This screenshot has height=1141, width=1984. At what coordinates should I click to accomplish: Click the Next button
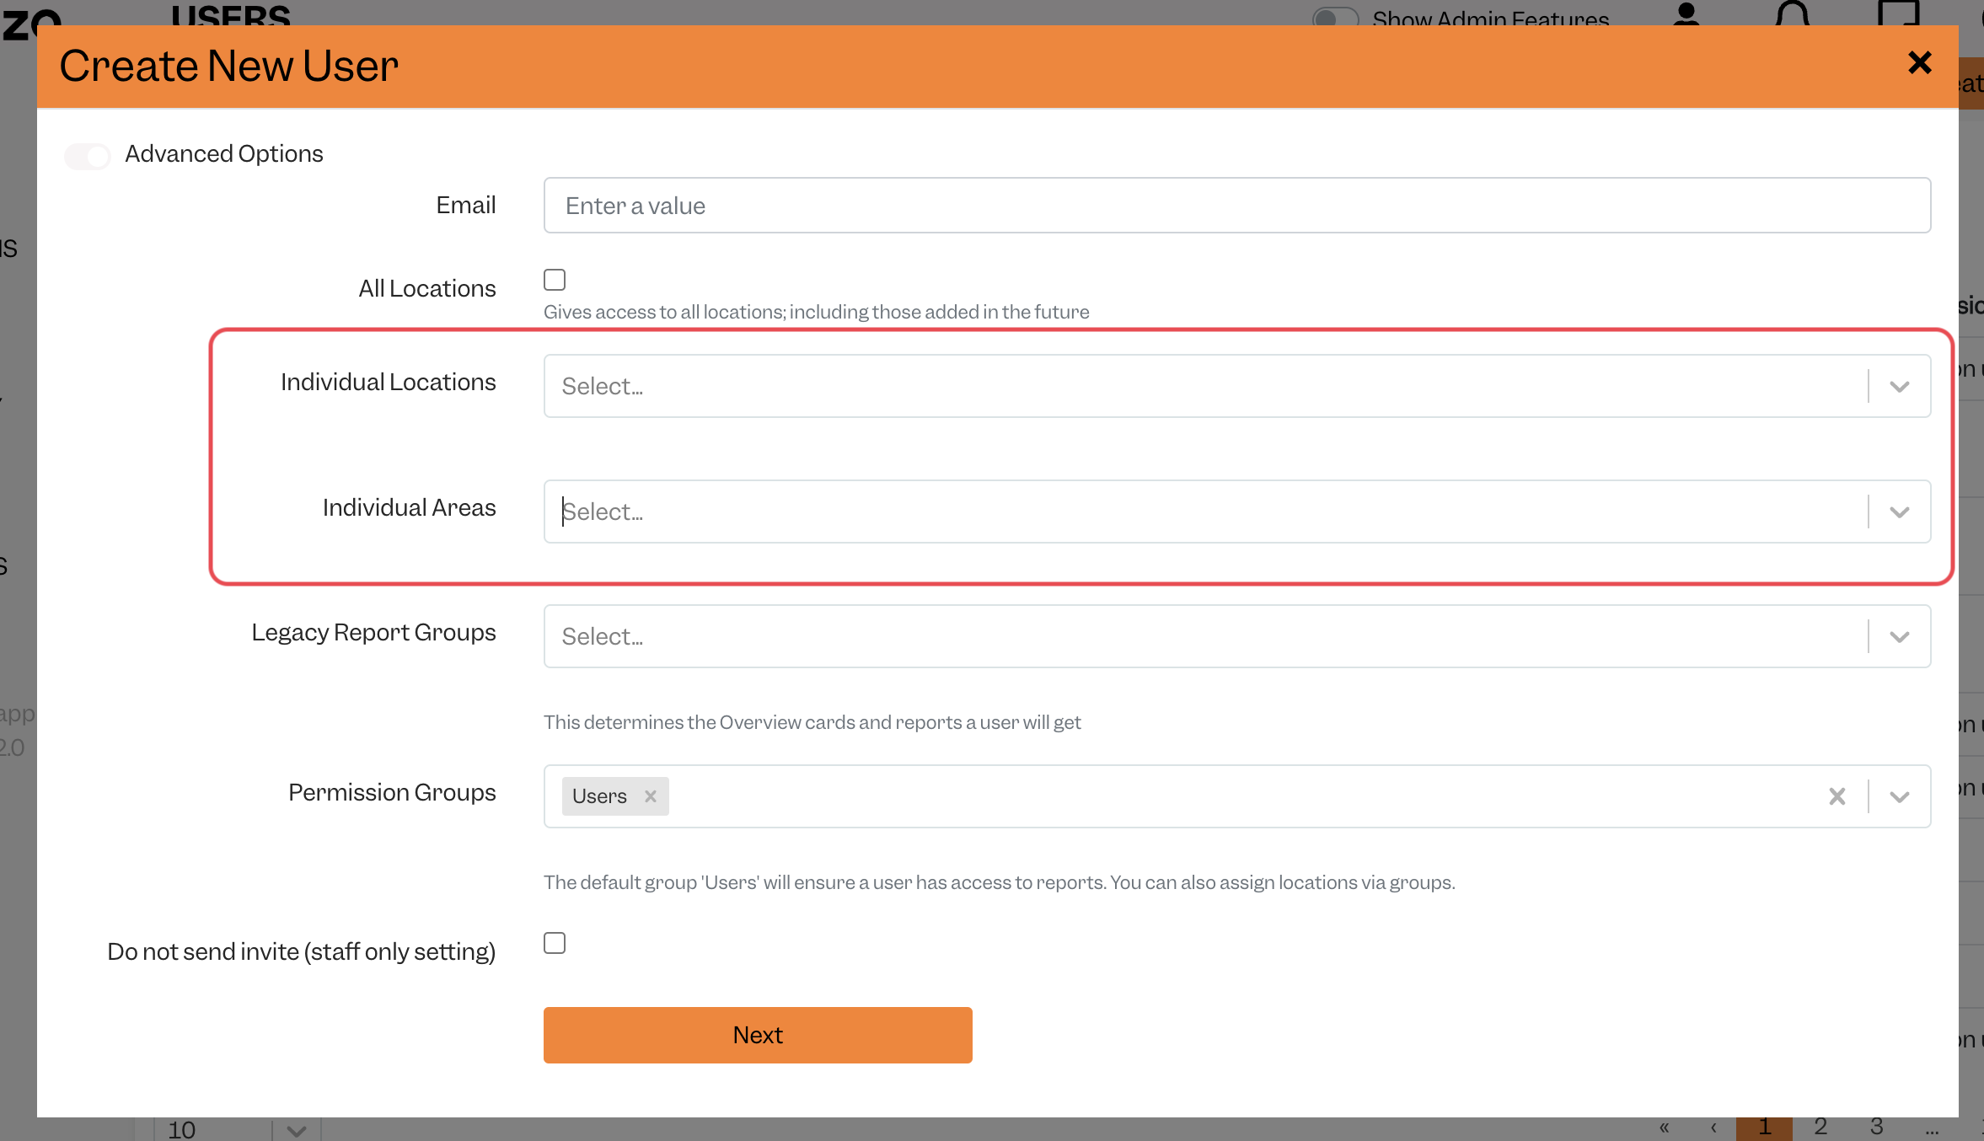pos(758,1035)
